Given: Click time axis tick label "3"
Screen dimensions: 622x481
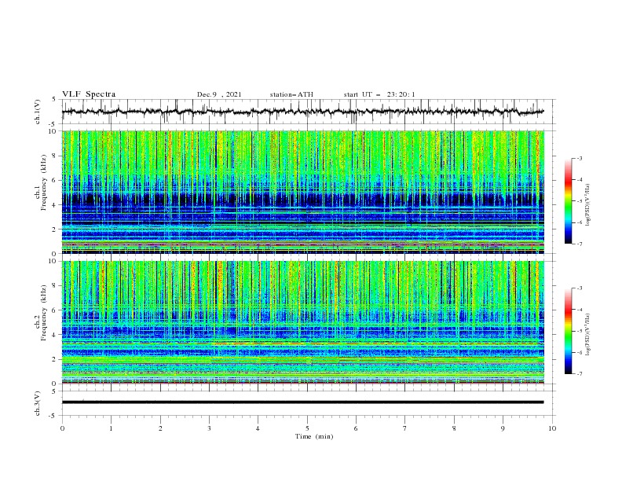Looking at the screenshot, I should tap(209, 428).
